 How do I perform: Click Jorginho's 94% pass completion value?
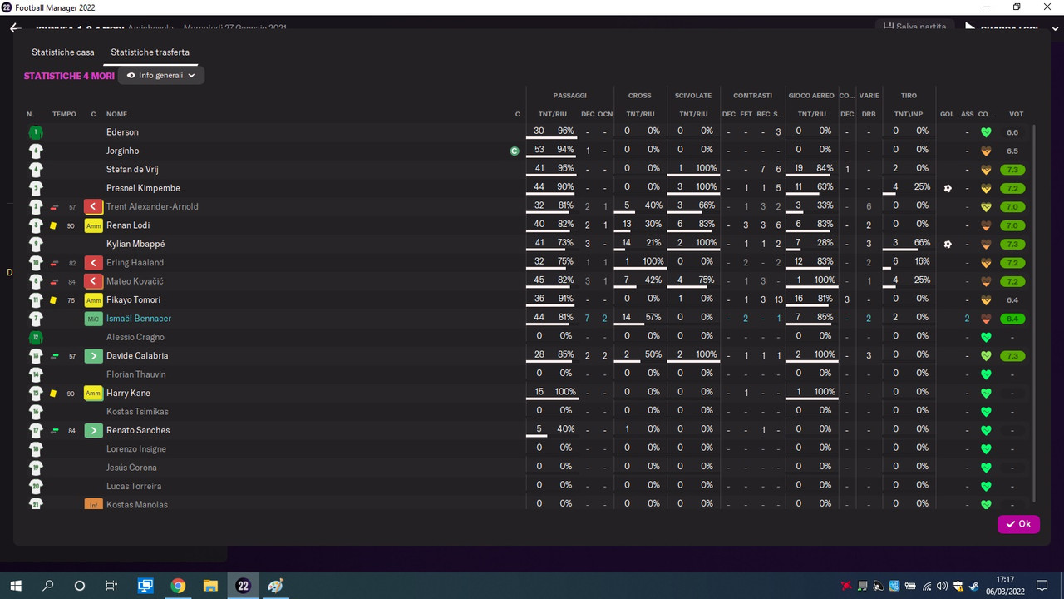[x=565, y=150]
